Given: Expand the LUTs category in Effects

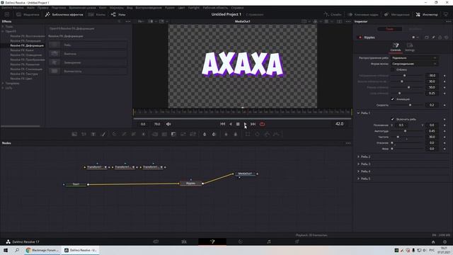Looking at the screenshot, I should pos(3,88).
